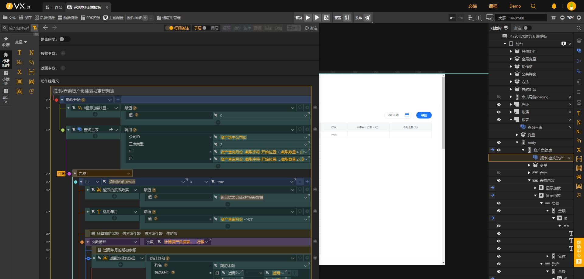Viewport: 584px width, 279px height.
Task: Open the notification bell
Action: point(554,6)
